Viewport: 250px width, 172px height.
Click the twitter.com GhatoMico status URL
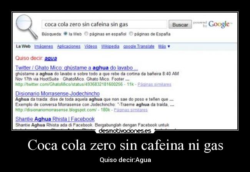[69, 84]
